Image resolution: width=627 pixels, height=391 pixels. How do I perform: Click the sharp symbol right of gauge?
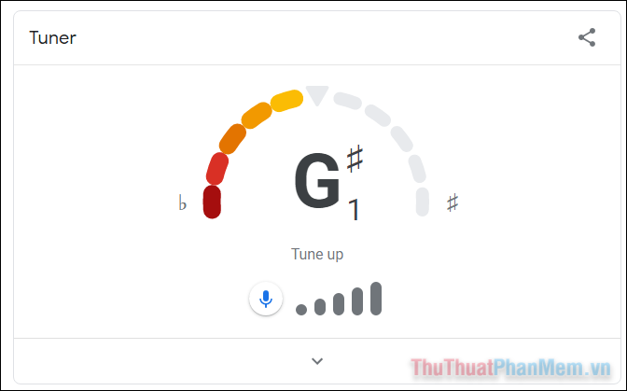click(453, 202)
